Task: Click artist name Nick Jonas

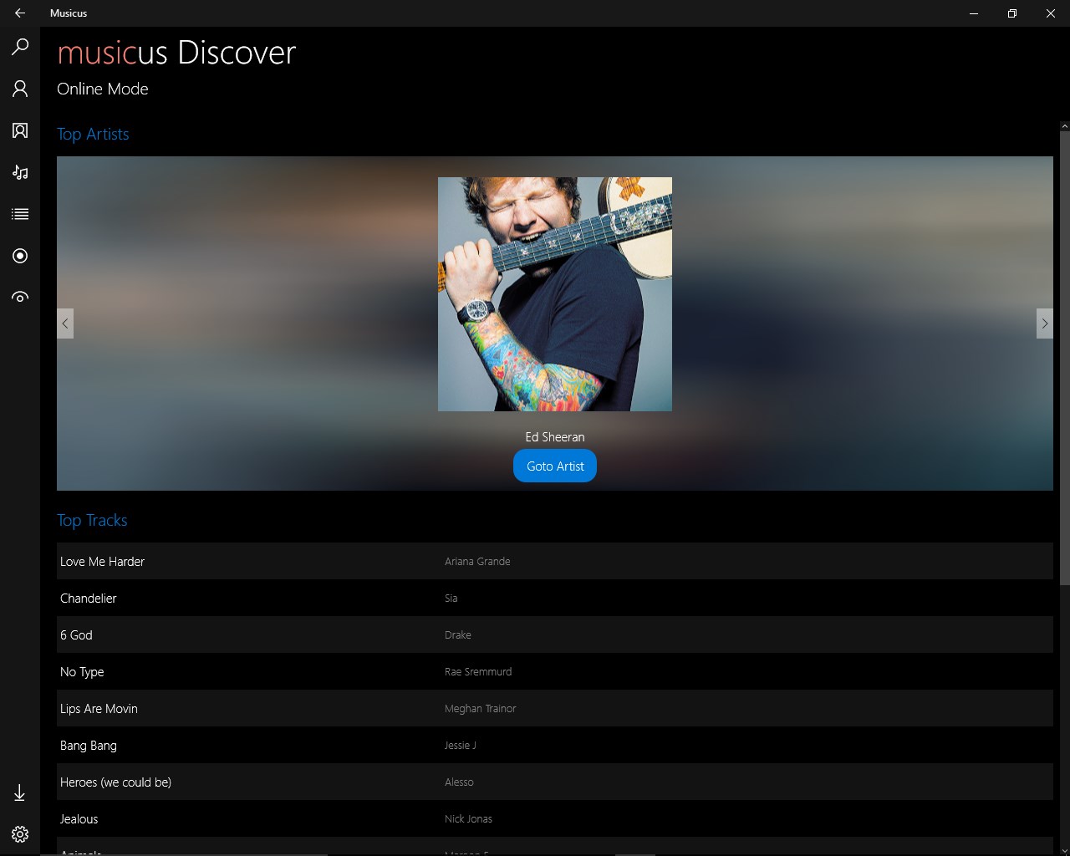Action: click(x=468, y=818)
